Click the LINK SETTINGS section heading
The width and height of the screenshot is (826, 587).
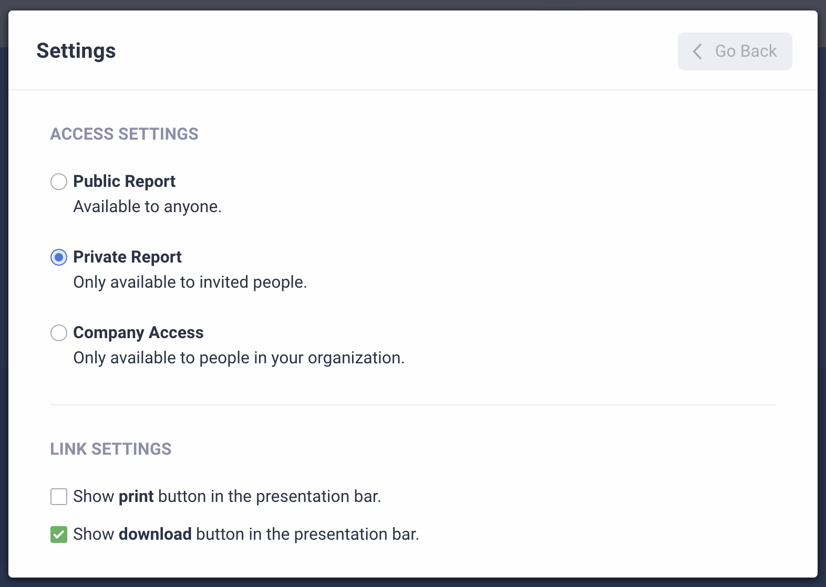110,449
